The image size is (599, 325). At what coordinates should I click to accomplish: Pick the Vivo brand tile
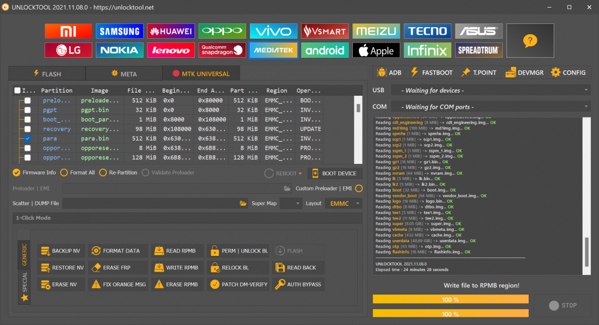(x=273, y=31)
